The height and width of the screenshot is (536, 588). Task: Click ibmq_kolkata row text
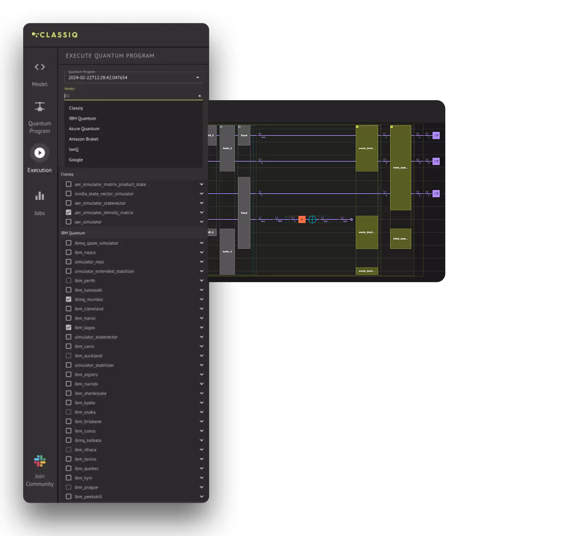[x=88, y=440]
